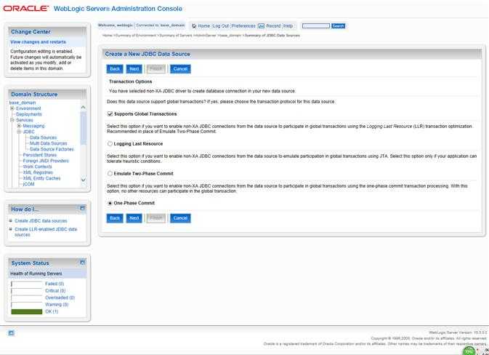Open Environment in Domain Structure

pos(28,108)
